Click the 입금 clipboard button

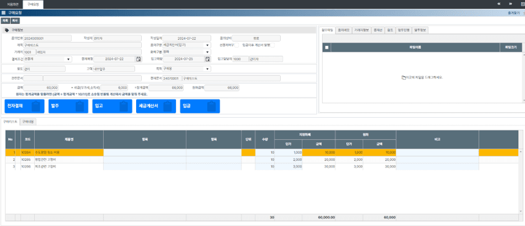coord(200,106)
